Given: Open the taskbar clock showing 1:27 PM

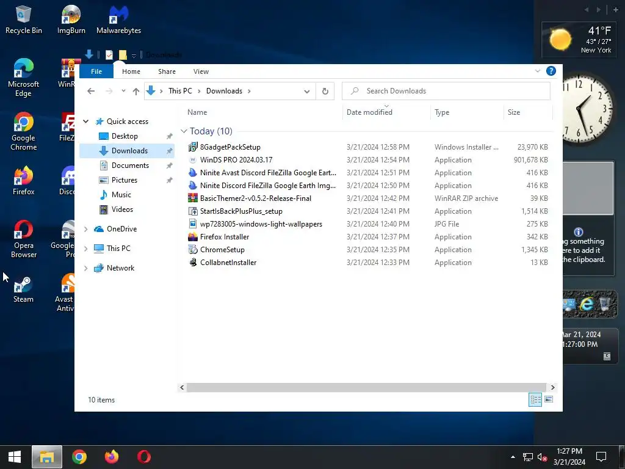Looking at the screenshot, I should pyautogui.click(x=569, y=457).
